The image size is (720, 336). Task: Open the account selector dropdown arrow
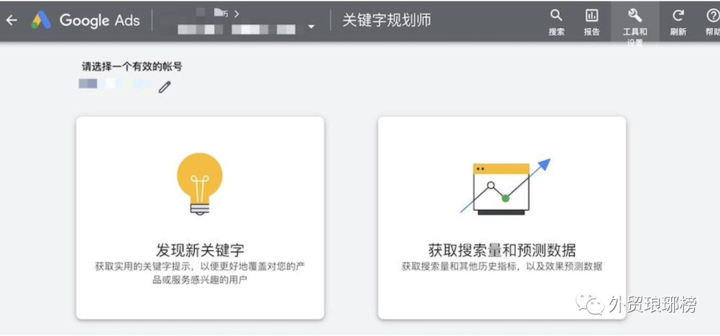pyautogui.click(x=311, y=27)
